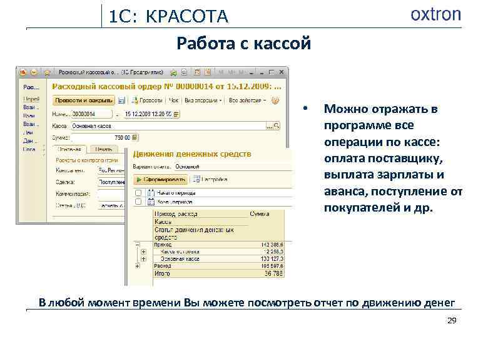The width and height of the screenshot is (488, 337).
Task: Select the Рас... item in the left panel
Action: [x=31, y=87]
